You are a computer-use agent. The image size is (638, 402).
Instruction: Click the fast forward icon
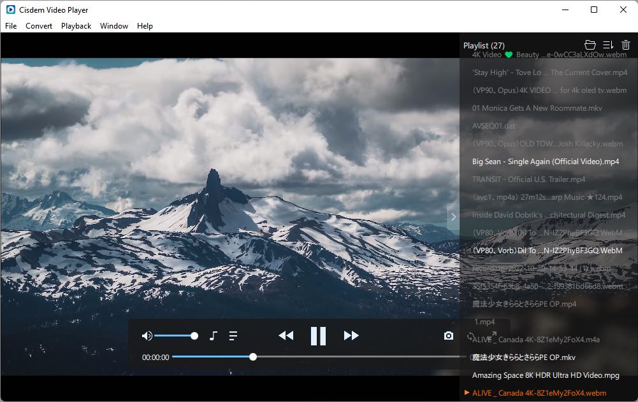pos(351,335)
